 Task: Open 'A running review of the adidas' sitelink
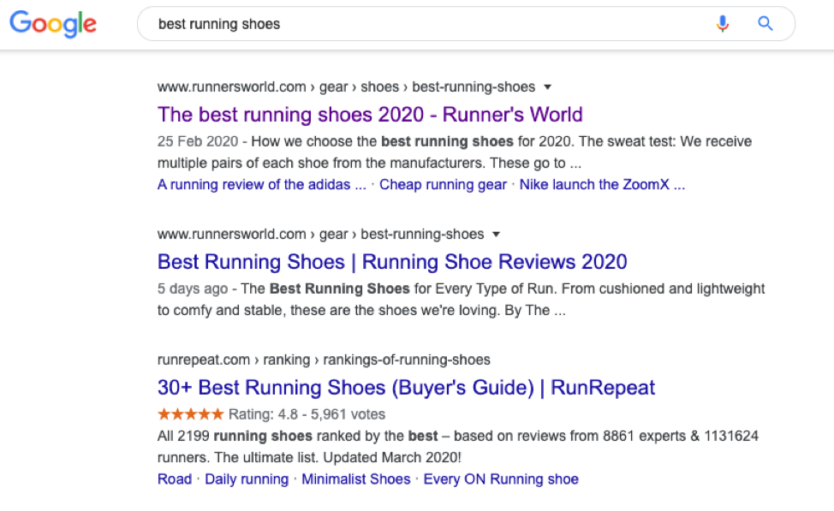pyautogui.click(x=262, y=185)
